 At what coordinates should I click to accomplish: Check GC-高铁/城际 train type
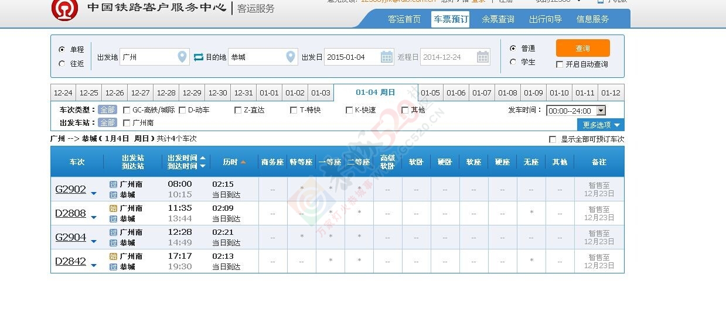click(x=127, y=109)
